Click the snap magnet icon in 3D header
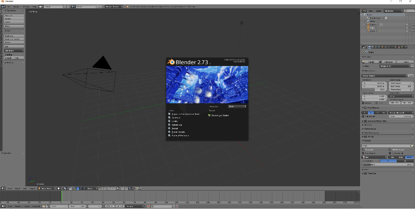The height and width of the screenshot is (209, 415). [x=126, y=188]
